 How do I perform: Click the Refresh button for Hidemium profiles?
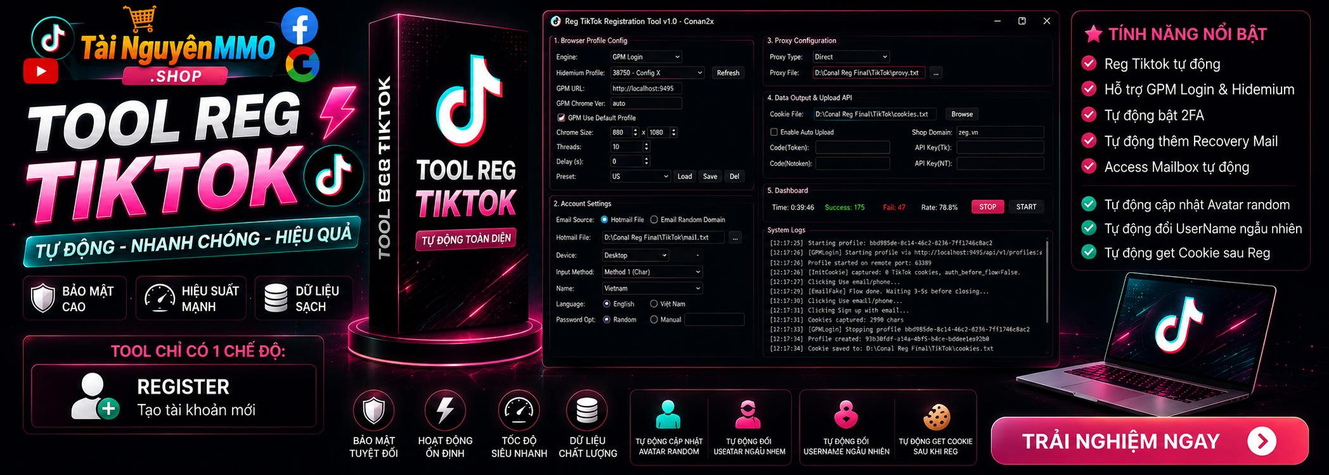point(728,73)
